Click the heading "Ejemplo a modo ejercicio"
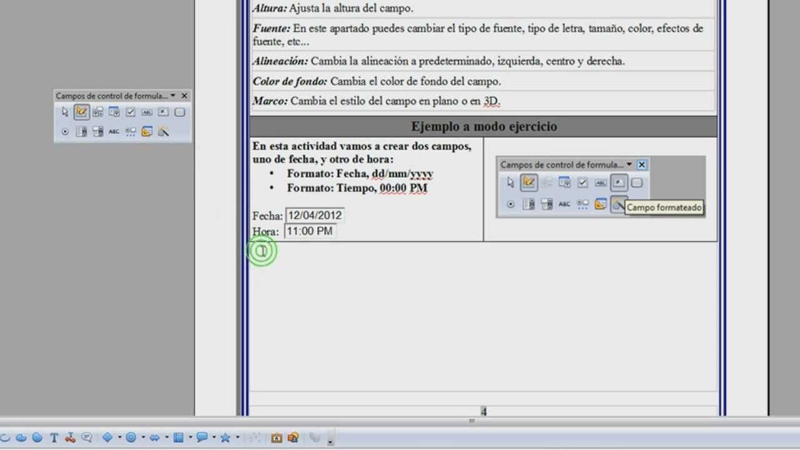 click(x=484, y=126)
